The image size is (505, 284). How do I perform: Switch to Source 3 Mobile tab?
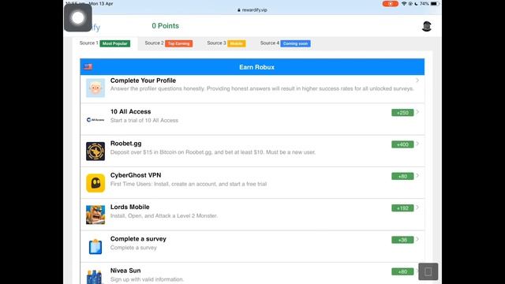point(226,43)
